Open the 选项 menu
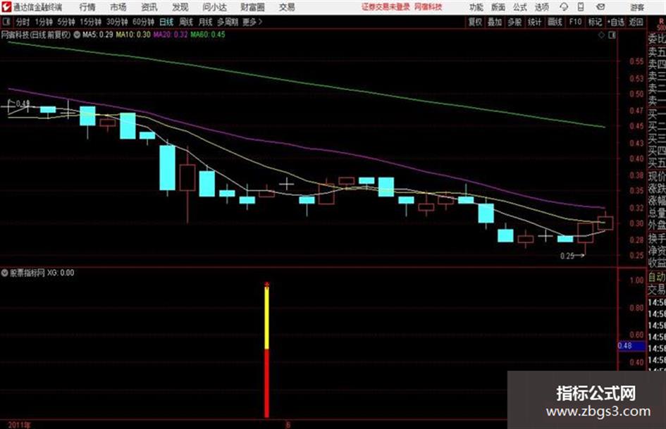Image resolution: width=666 pixels, height=429 pixels. pyautogui.click(x=541, y=7)
